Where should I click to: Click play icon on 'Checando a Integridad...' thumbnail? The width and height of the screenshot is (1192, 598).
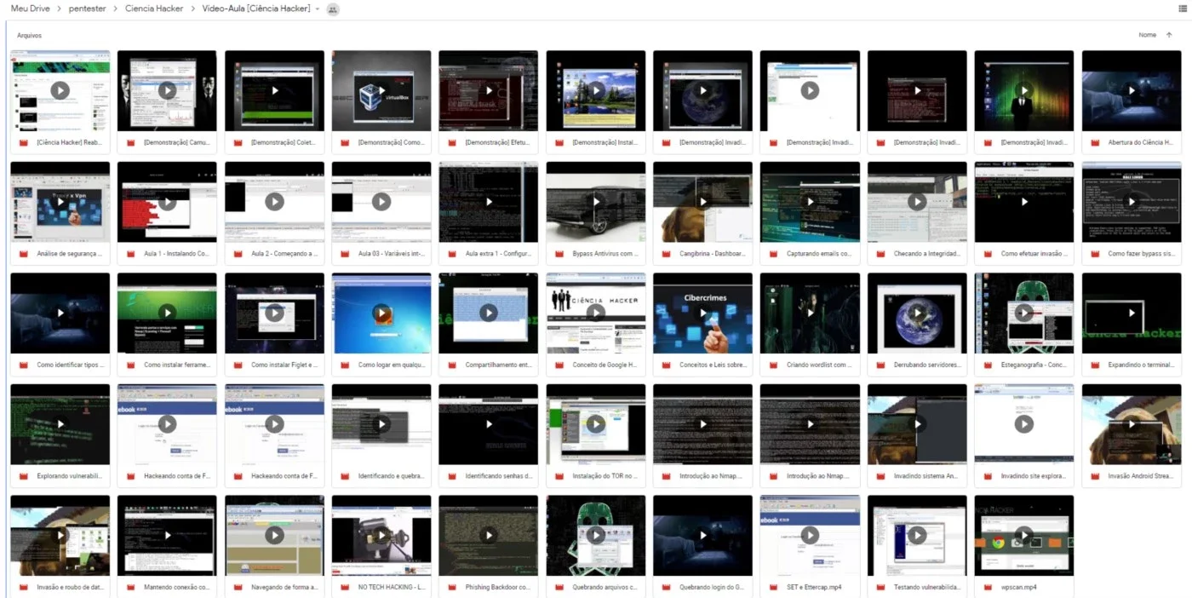tap(917, 202)
